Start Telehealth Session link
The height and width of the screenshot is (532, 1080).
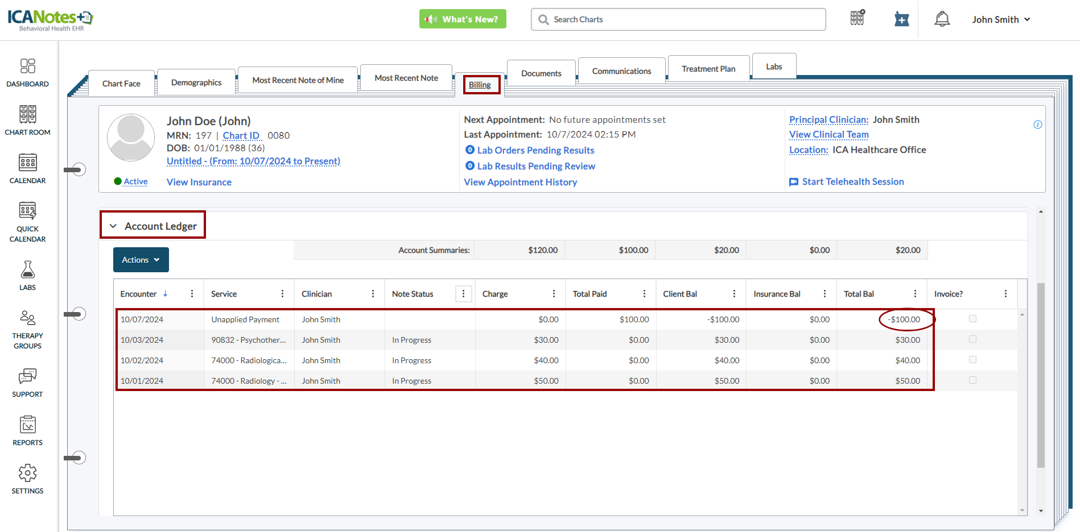[x=852, y=181]
